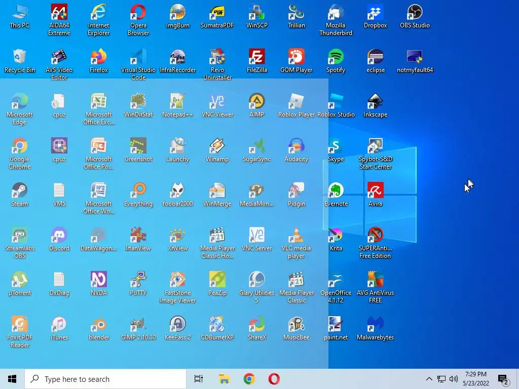Show hidden system tray icons
The width and height of the screenshot is (519, 389).
click(x=429, y=379)
